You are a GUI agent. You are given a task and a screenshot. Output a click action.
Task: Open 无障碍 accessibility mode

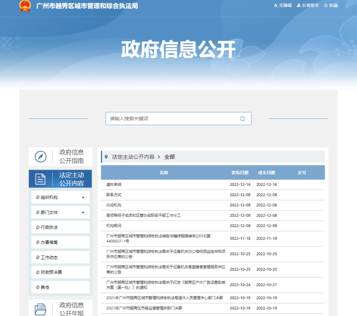282,6
